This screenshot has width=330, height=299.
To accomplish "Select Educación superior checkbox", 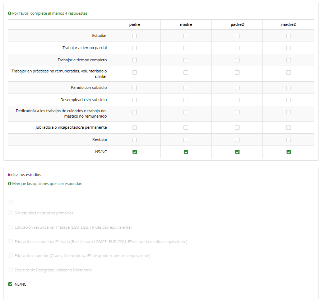I will 10,256.
